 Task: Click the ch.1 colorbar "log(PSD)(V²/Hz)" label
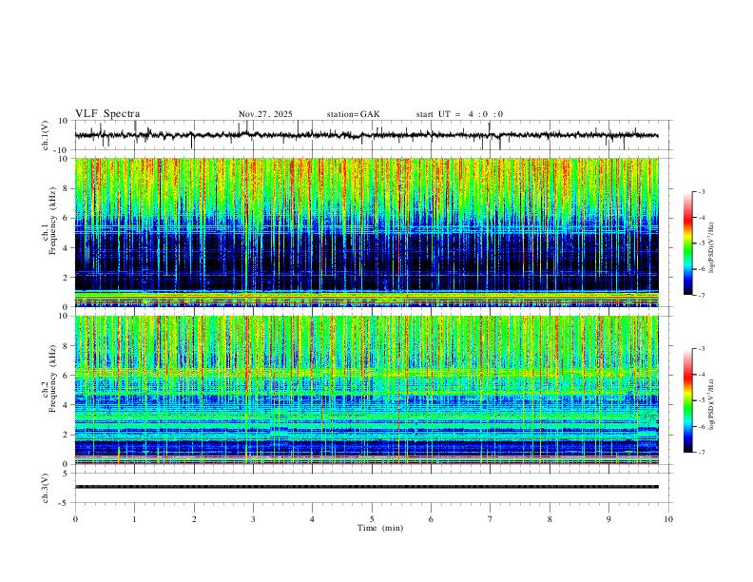[x=711, y=248]
